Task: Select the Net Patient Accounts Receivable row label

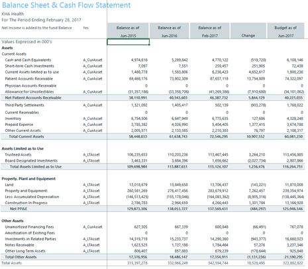Action: (33, 97)
